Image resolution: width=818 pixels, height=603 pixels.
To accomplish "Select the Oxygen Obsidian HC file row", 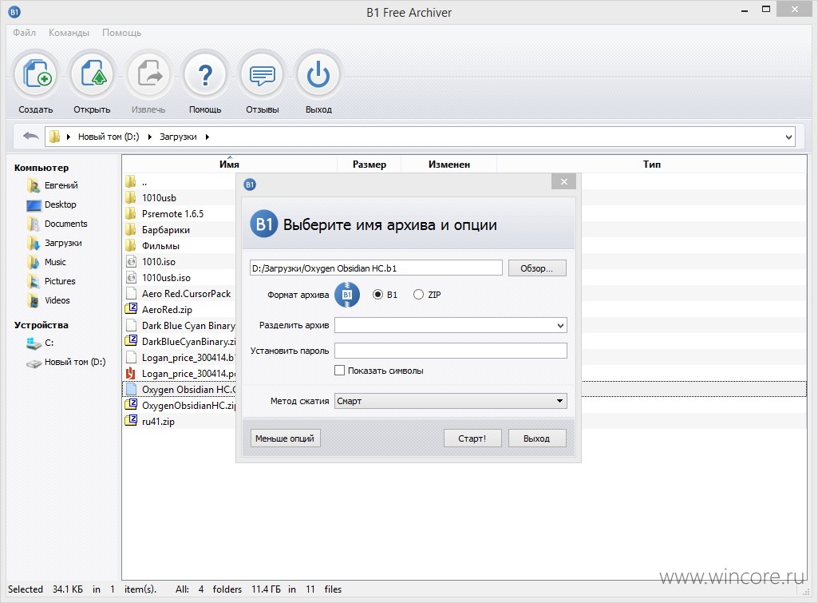I will click(180, 389).
